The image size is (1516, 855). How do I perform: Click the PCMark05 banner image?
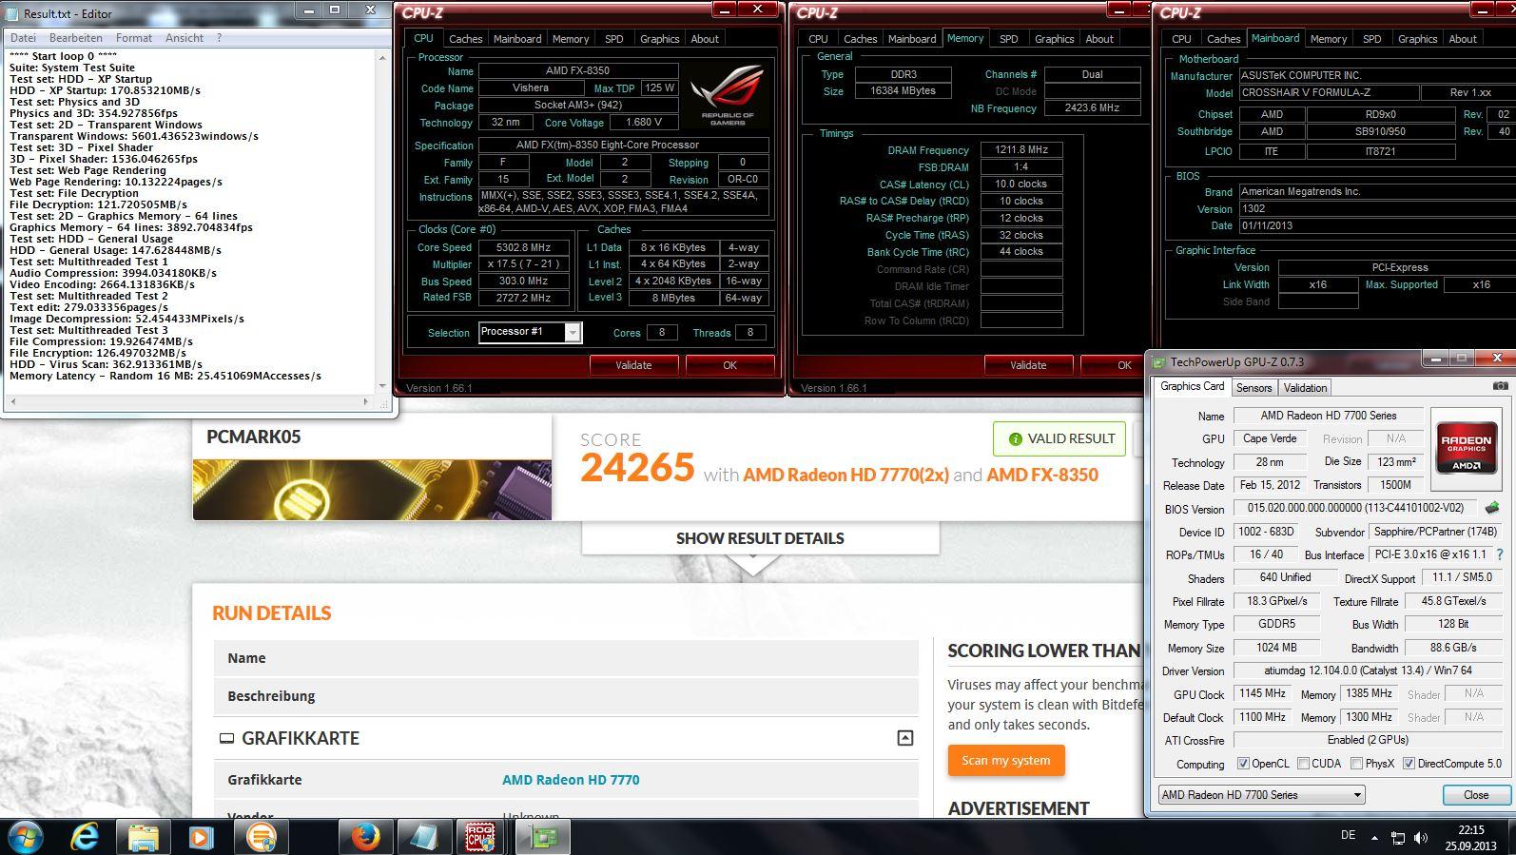[372, 491]
